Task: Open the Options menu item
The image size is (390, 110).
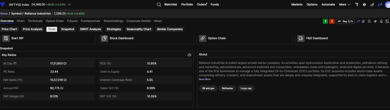Action: click(312, 4)
